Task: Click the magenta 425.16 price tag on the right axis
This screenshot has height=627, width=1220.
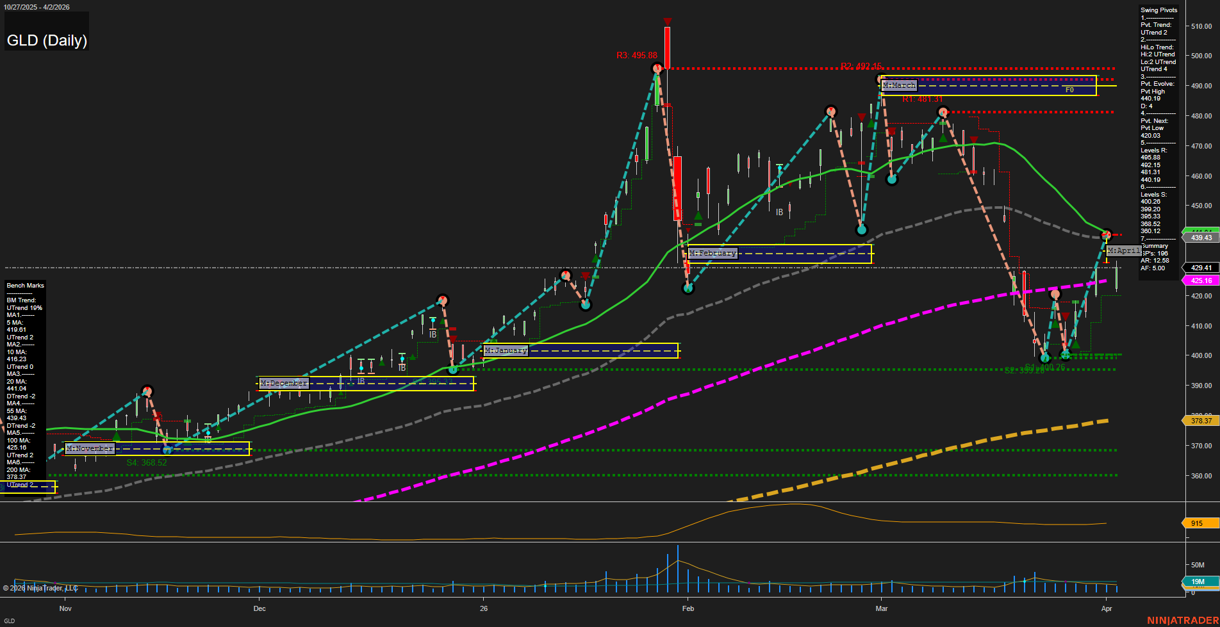Action: (x=1201, y=281)
